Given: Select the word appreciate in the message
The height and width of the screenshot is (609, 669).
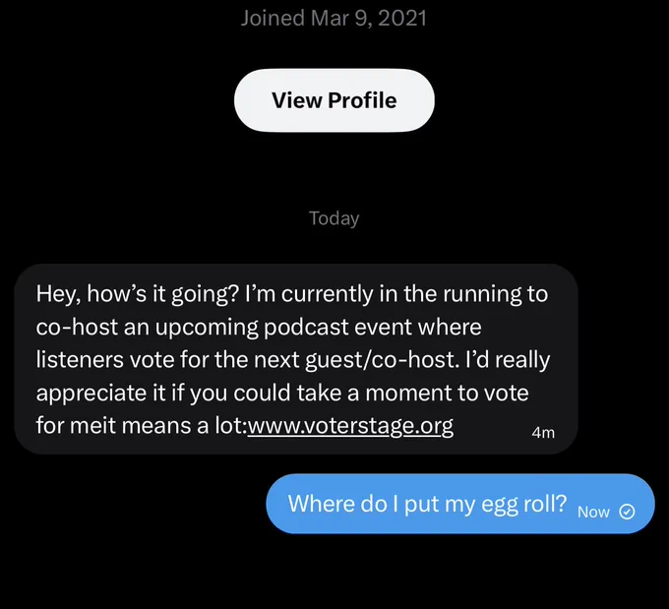Looking at the screenshot, I should point(91,394).
